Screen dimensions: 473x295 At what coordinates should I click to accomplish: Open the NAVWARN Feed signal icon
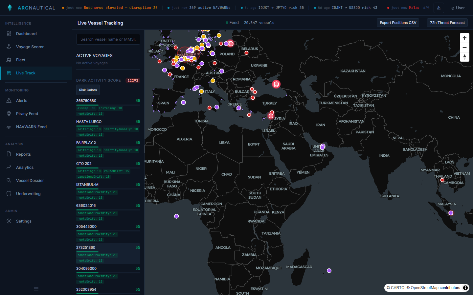(x=9, y=127)
